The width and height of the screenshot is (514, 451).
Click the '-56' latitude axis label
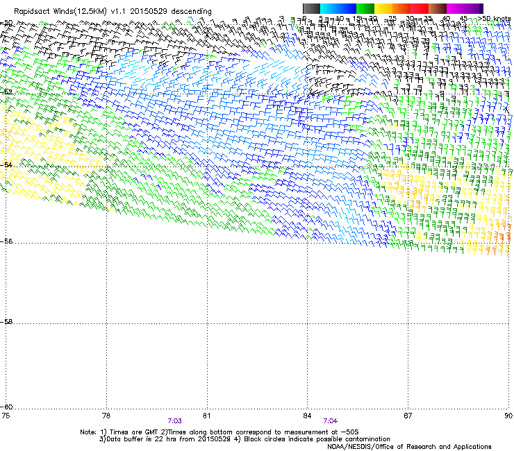[x=6, y=241]
